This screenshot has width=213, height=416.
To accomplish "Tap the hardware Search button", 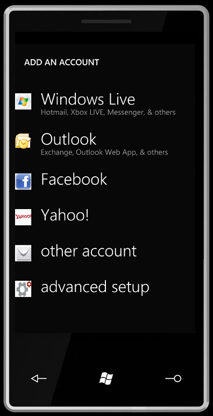I will 173,378.
